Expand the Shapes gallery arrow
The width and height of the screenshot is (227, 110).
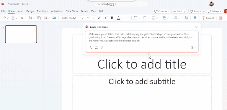168,18
